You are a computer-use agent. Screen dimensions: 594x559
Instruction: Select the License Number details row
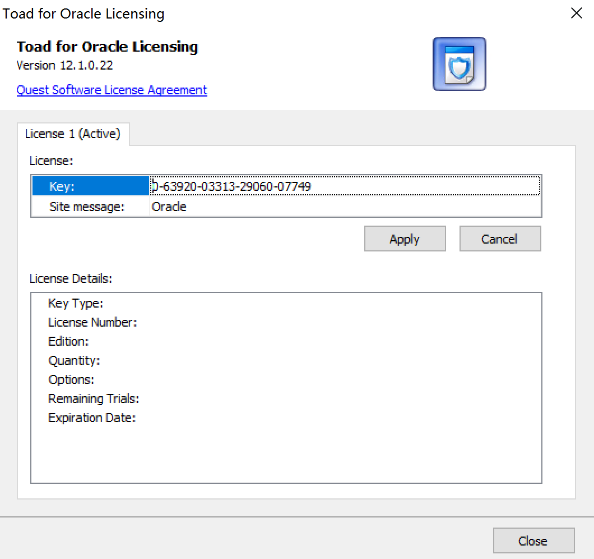click(x=92, y=323)
